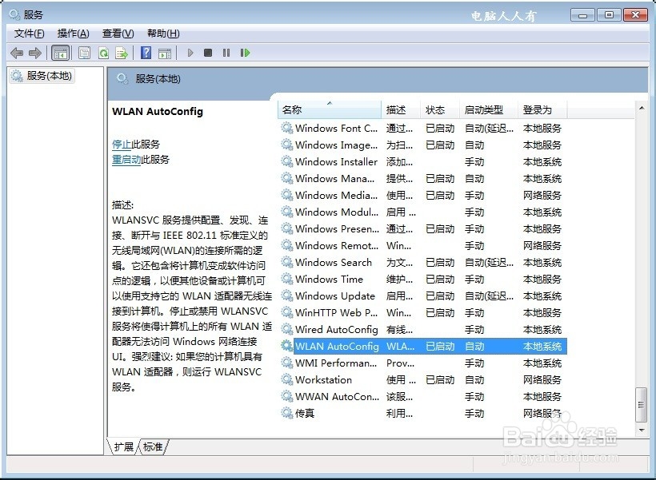
Task: Open the 查看(V) menu
Action: tap(118, 34)
